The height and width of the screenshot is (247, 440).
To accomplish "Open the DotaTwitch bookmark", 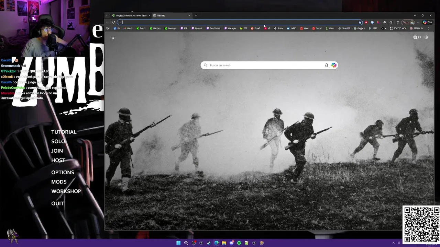I will click(x=213, y=28).
